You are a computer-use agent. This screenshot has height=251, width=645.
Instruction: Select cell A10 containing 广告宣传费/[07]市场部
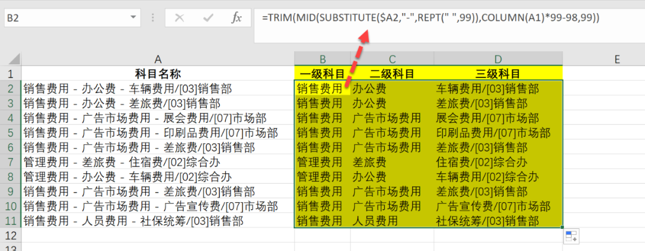click(x=158, y=207)
